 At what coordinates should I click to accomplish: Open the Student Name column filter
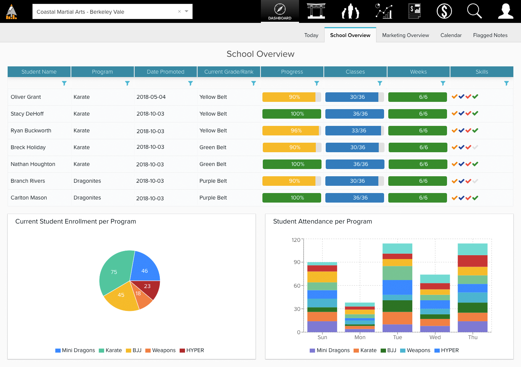pyautogui.click(x=64, y=83)
